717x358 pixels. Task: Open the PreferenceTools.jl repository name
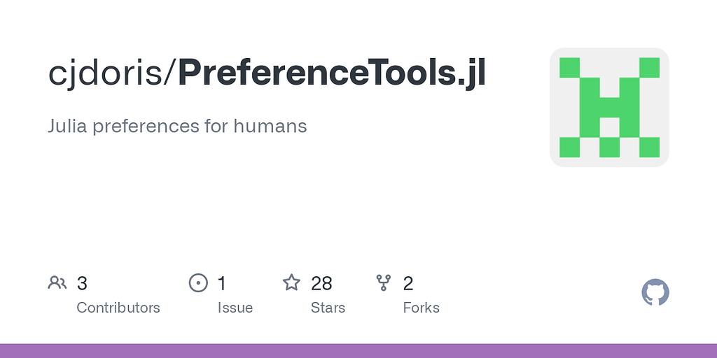332,73
